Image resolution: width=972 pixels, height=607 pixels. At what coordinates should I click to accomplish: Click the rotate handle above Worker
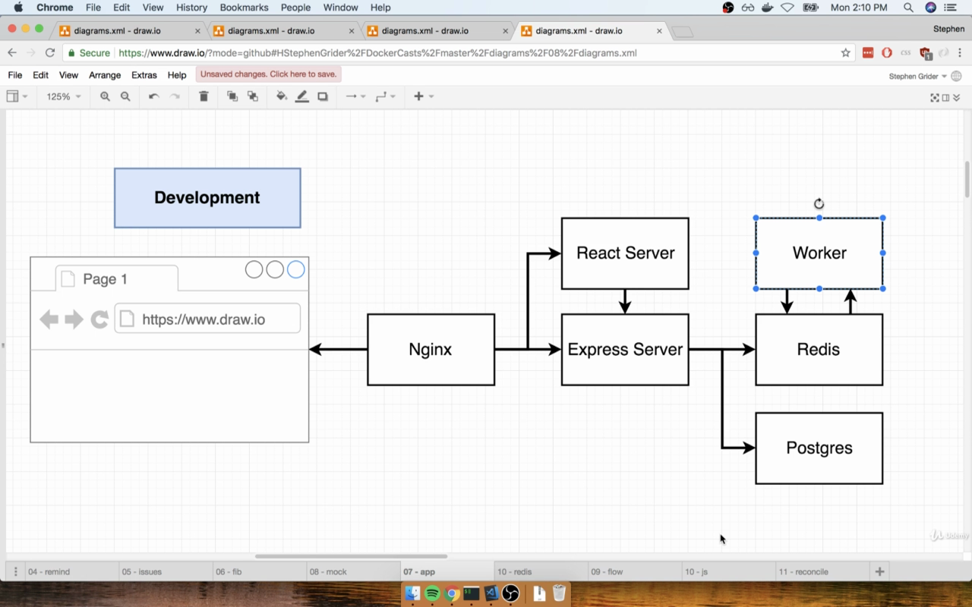click(x=819, y=203)
